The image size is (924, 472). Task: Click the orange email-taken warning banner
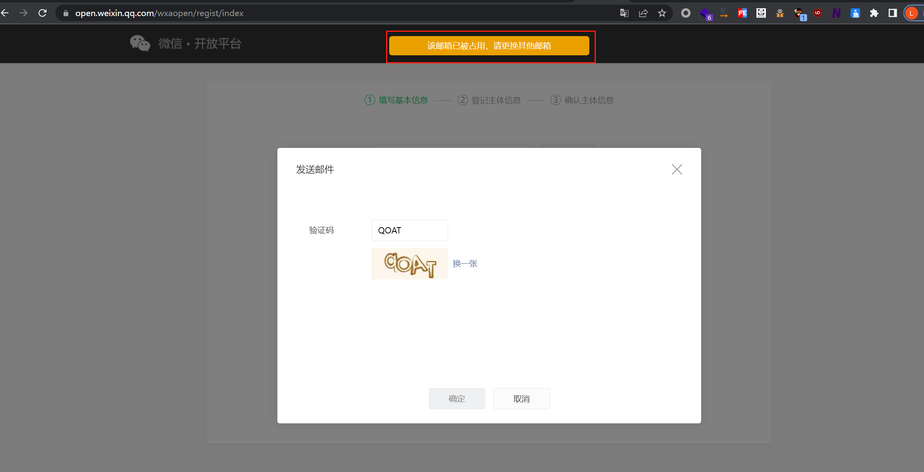coord(489,46)
